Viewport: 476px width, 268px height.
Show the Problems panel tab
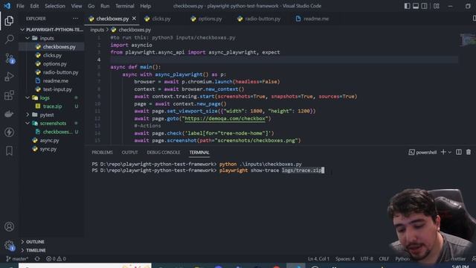pyautogui.click(x=103, y=152)
